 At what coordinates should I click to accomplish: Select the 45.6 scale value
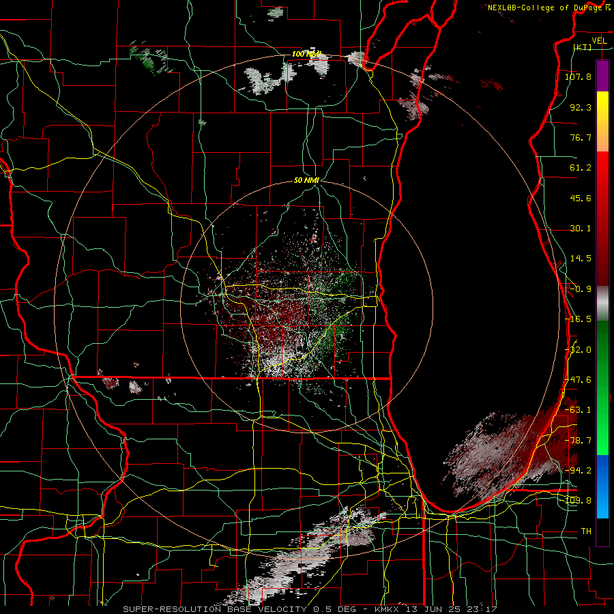[x=581, y=198]
